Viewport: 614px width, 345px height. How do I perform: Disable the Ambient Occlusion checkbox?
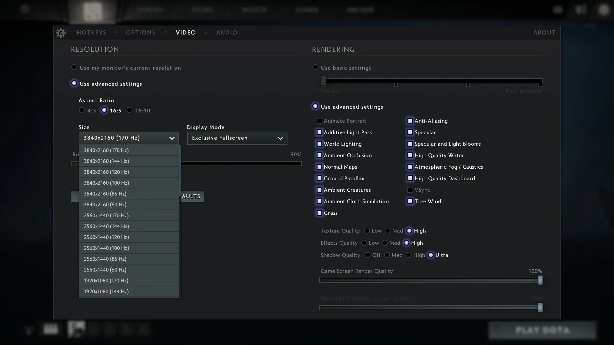(319, 156)
